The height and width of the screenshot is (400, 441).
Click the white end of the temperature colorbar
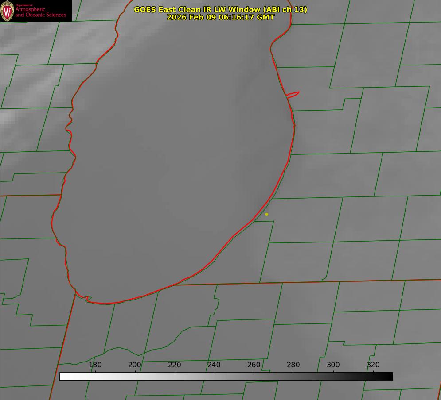pyautogui.click(x=62, y=376)
